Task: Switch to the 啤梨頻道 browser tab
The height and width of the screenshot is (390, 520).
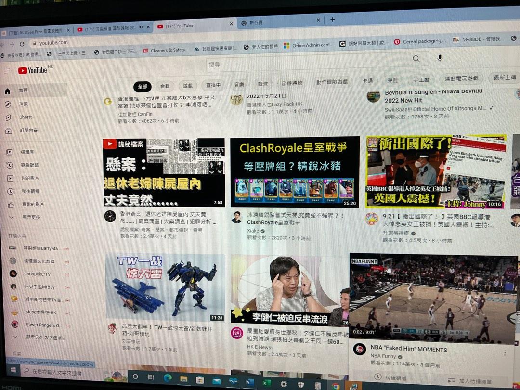Action: click(109, 29)
